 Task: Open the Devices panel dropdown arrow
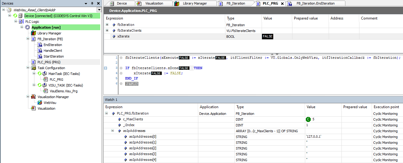click(x=86, y=3)
